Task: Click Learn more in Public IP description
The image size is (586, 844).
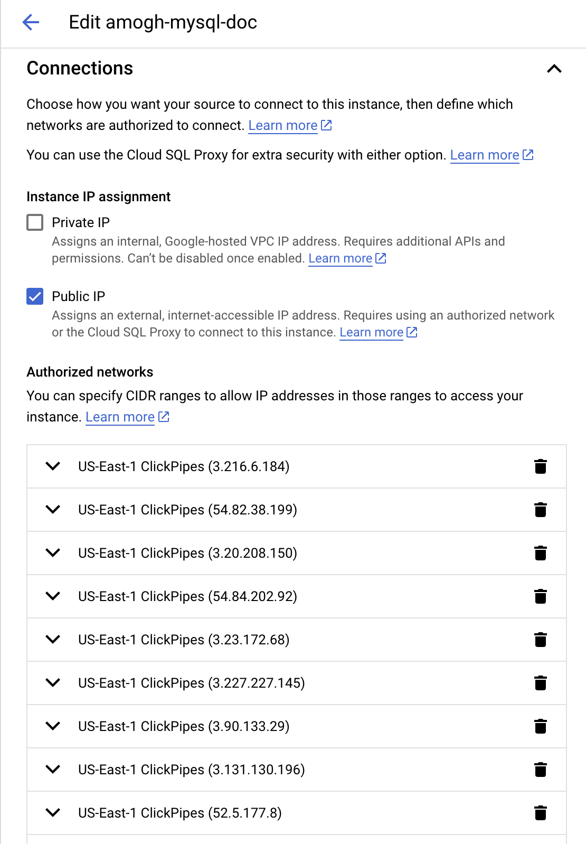Action: [x=371, y=332]
